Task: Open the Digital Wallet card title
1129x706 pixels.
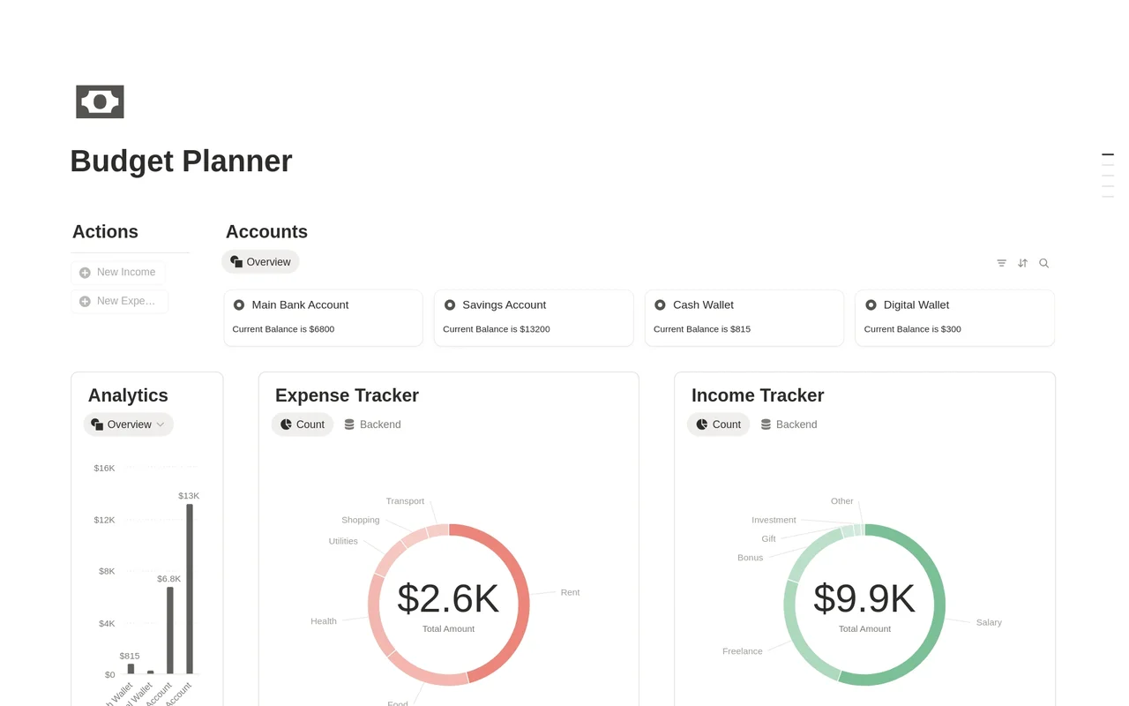Action: point(916,304)
